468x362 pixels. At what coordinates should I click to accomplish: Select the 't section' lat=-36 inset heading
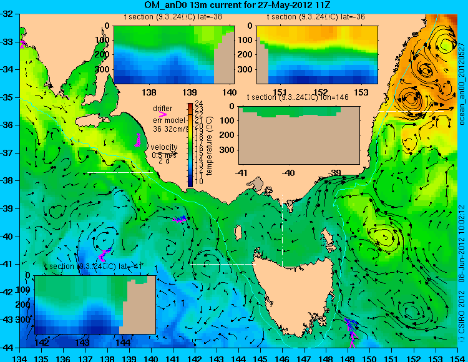[x=316, y=17]
